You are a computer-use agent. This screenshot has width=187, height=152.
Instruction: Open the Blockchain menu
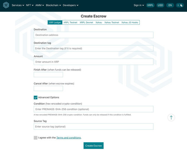(x=53, y=5)
